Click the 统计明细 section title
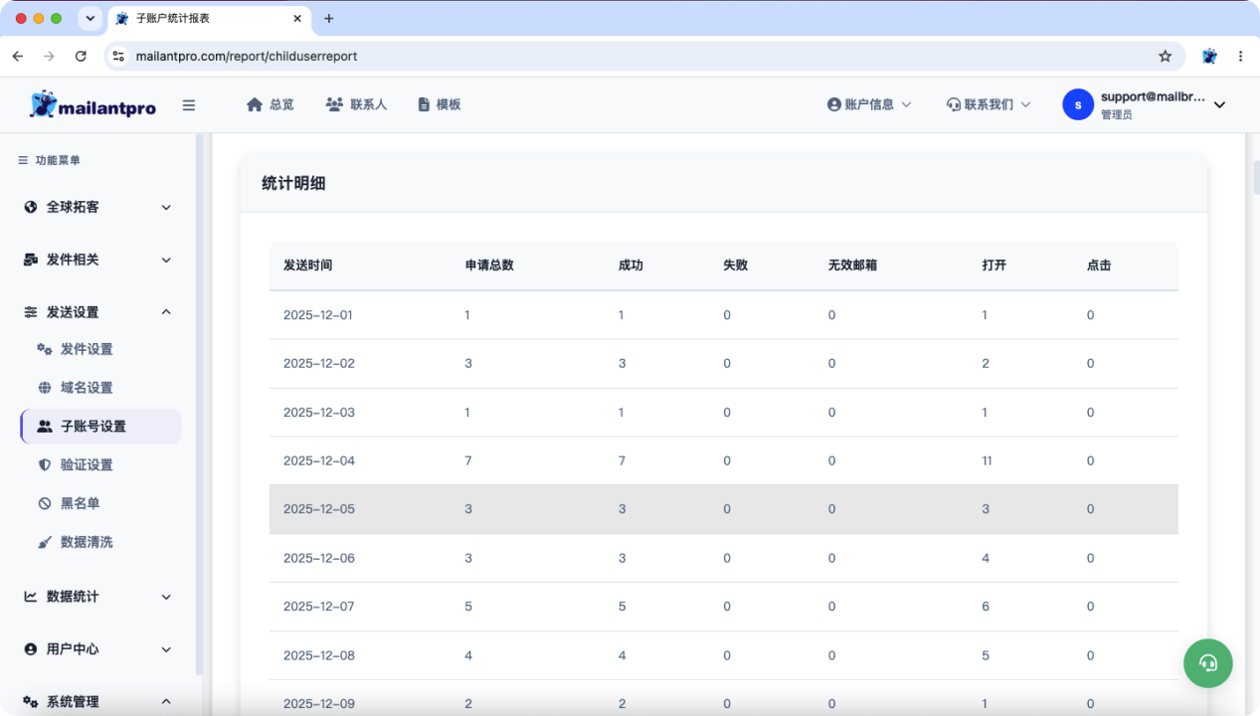Screen dimensions: 1260x716 coord(293,183)
